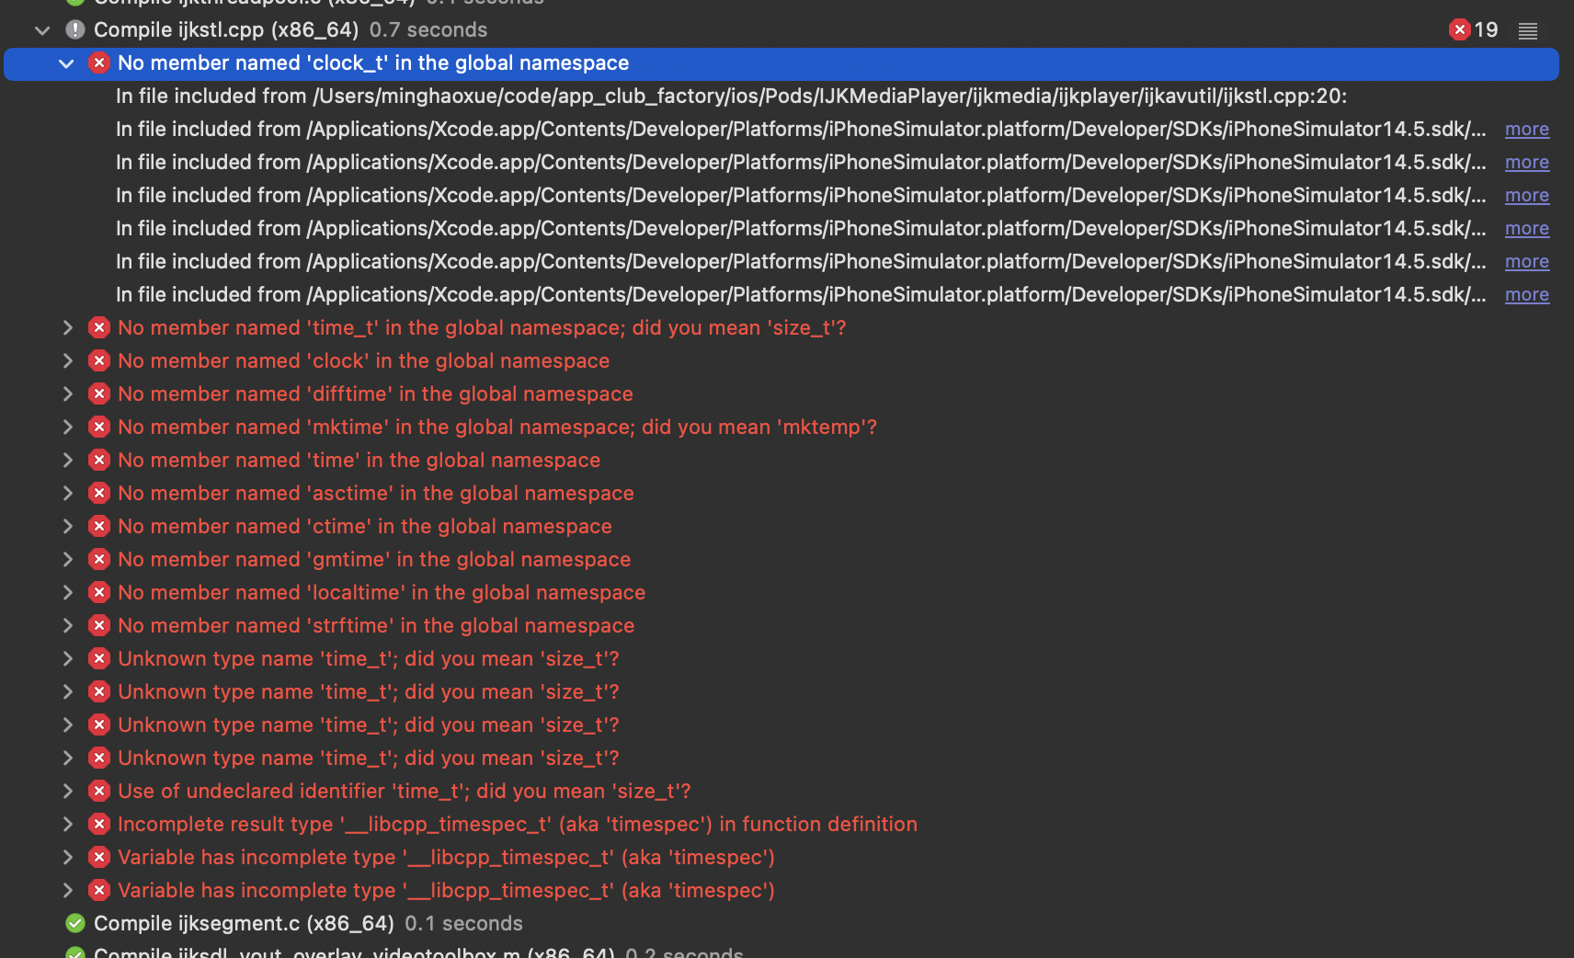Select 'No member named time' error text
Screen dimensions: 1574x958
(x=359, y=461)
